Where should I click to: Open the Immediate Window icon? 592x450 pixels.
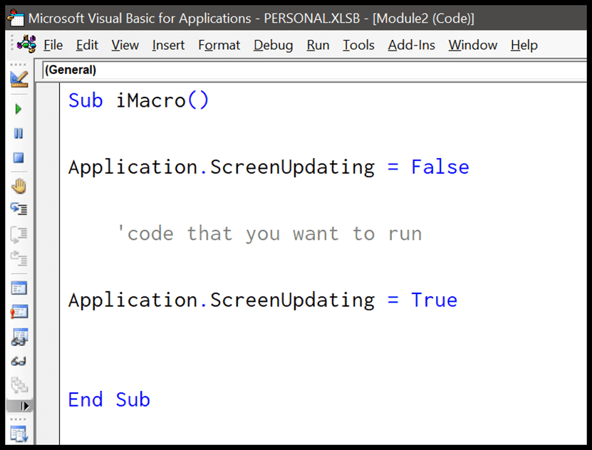click(19, 311)
